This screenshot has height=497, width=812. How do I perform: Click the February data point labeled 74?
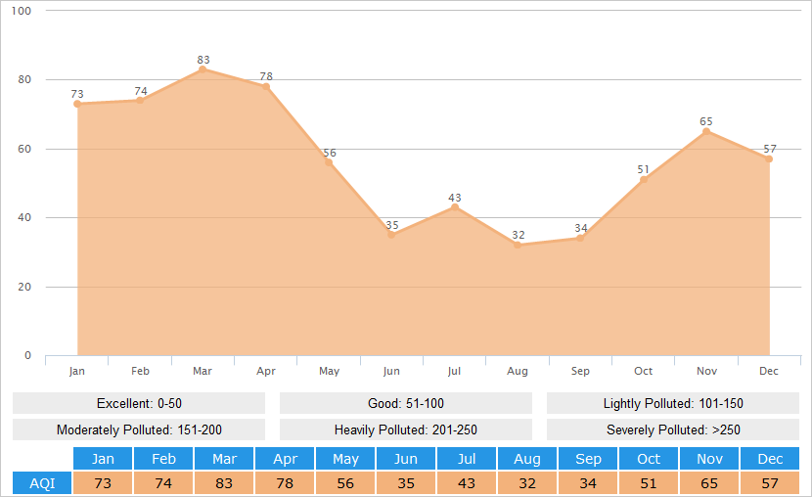click(x=140, y=101)
